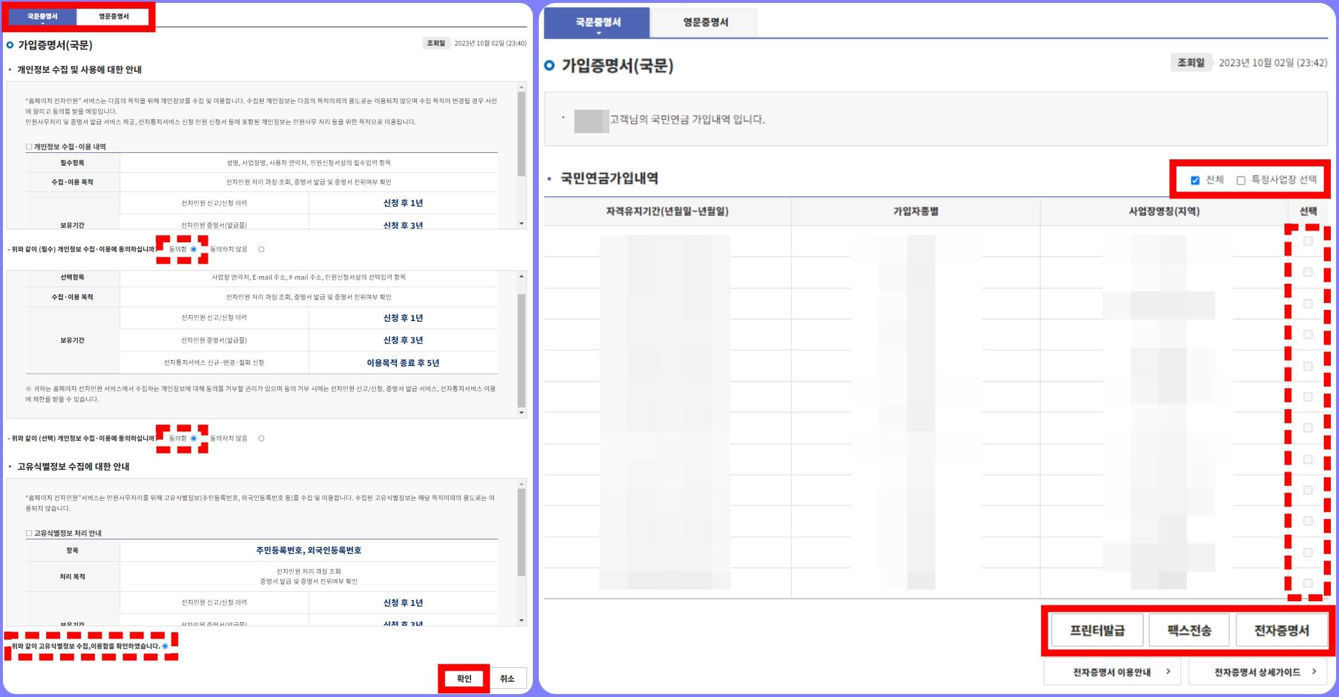1339x697 pixels.
Task: Click chevron arrow beside 전자증명서 상세가이드
Action: click(x=1314, y=672)
